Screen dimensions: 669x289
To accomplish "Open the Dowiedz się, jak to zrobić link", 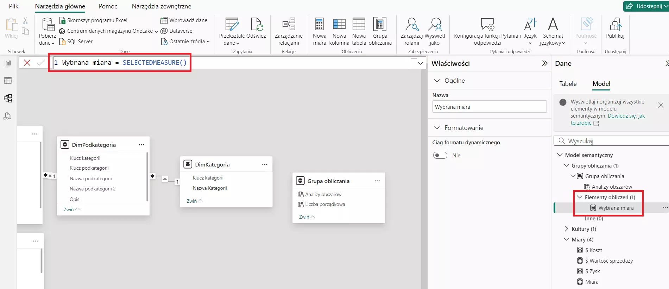I will click(626, 116).
